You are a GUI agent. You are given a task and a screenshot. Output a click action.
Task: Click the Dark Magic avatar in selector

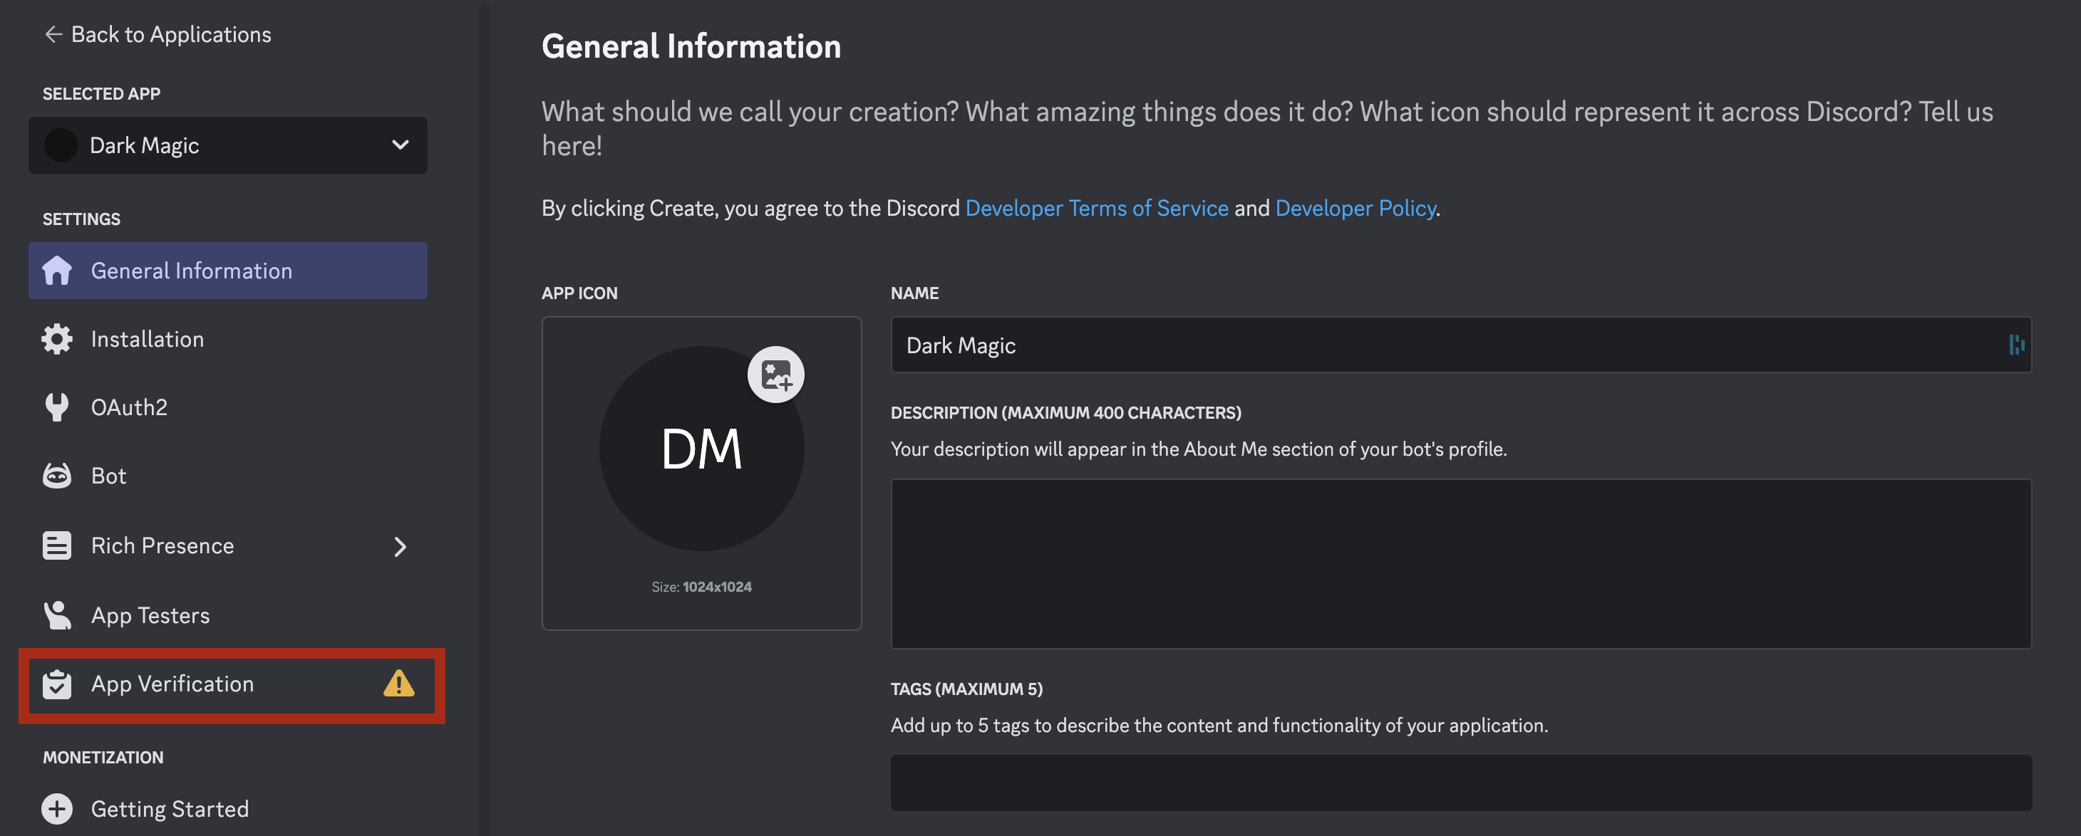(x=61, y=145)
